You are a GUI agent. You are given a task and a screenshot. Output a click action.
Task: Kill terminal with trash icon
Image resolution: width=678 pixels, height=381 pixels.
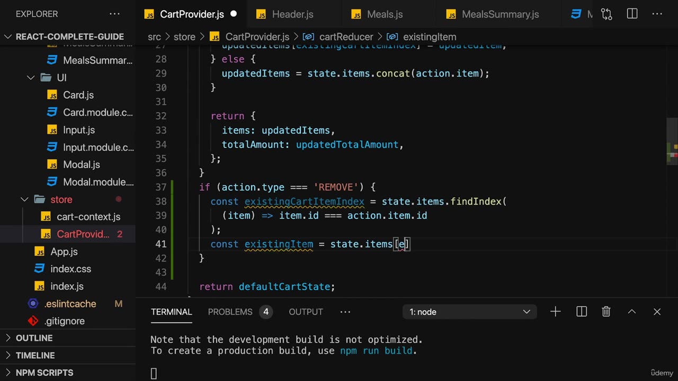(606, 312)
